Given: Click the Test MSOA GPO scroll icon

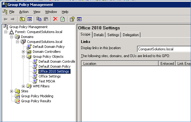Looking at the screenshot, I should point(35,81).
